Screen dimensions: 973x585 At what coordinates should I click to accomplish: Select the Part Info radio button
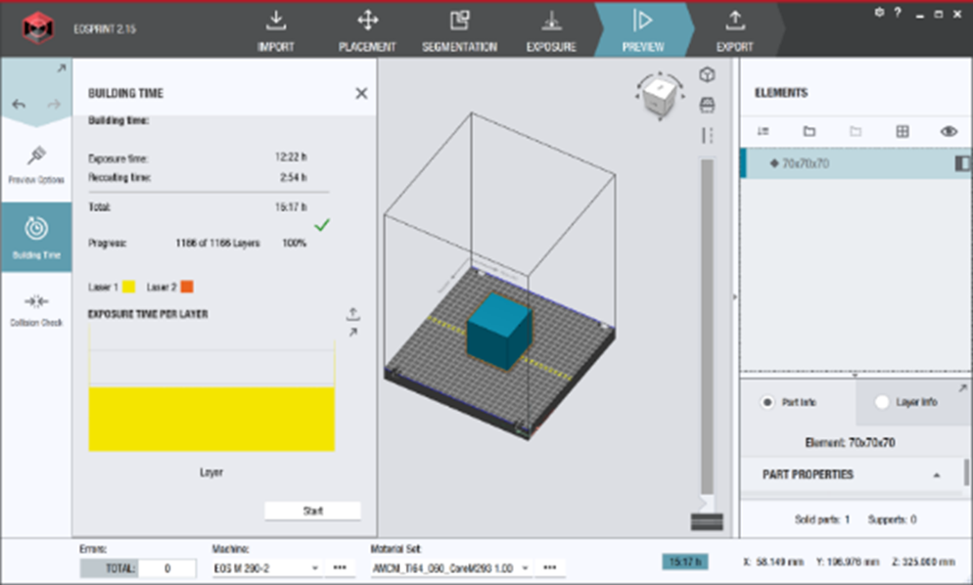pos(768,402)
